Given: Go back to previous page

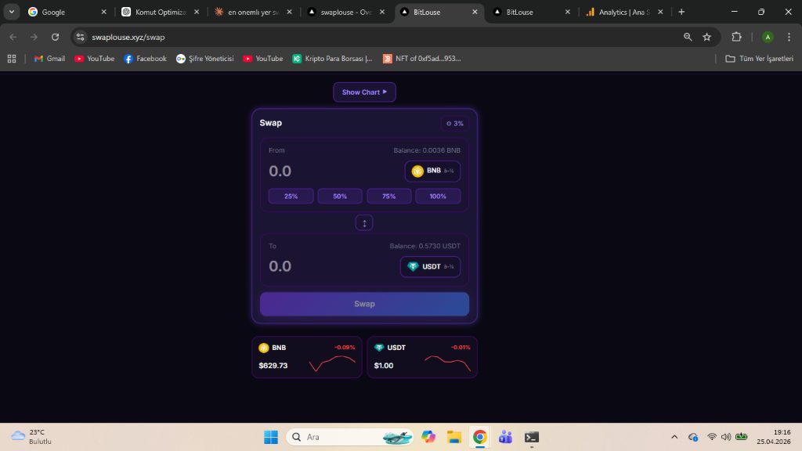Looking at the screenshot, I should click(13, 37).
